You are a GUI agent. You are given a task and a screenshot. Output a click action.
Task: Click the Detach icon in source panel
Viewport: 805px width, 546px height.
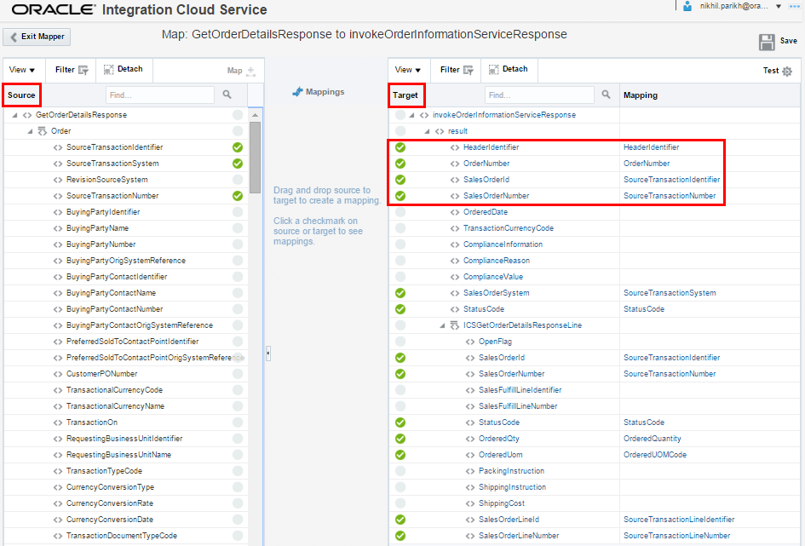pyautogui.click(x=110, y=69)
